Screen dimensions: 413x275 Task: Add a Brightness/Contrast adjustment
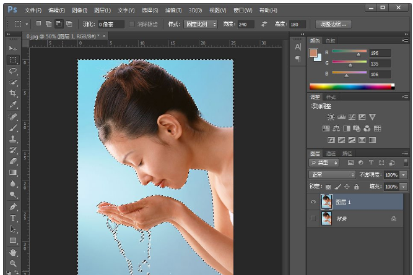tap(331, 117)
